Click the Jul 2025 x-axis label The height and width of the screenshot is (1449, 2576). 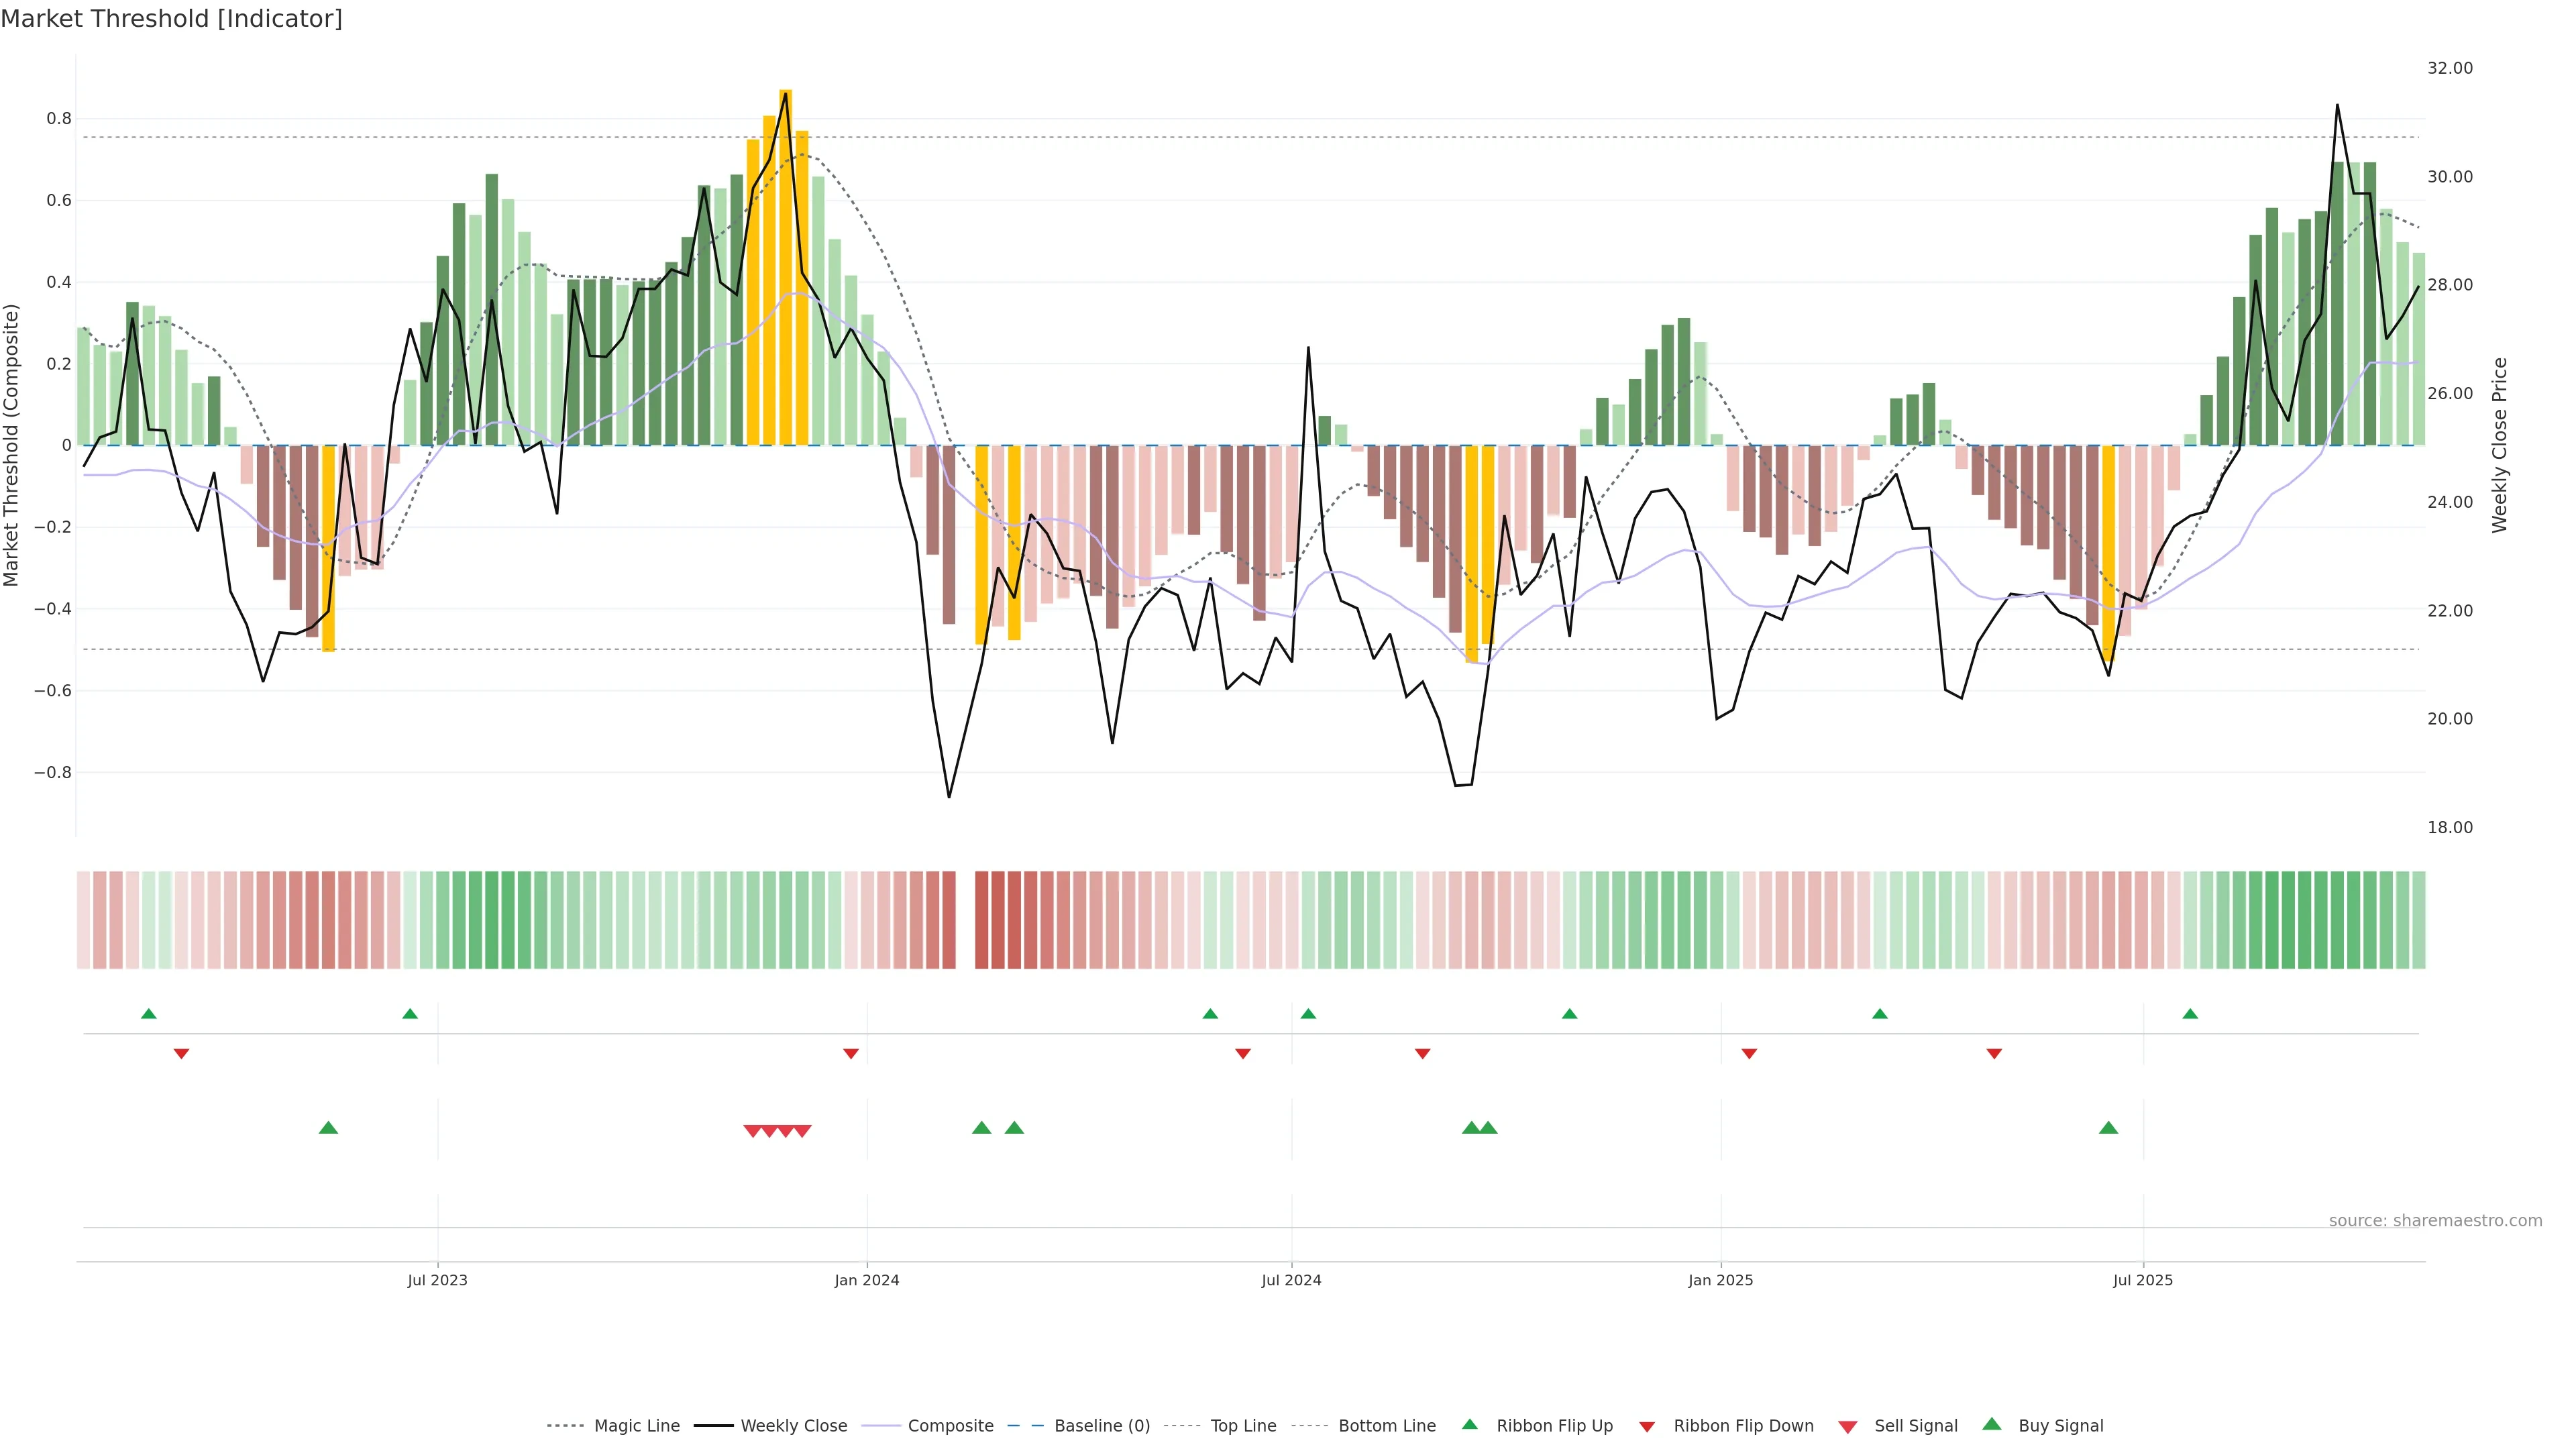[x=2143, y=1280]
